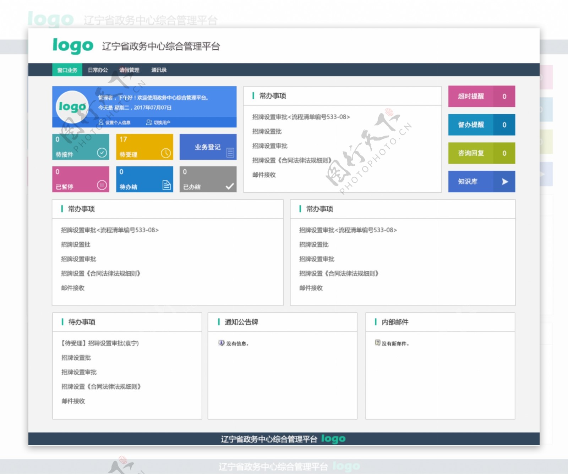This screenshot has height=474, width=568.
Task: Switch to the 日常办公 tab
Action: (x=98, y=70)
